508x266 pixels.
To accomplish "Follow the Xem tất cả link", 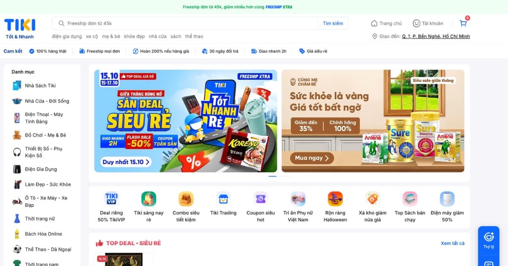I will point(453,243).
